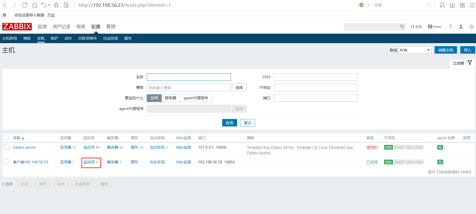Open the user profile icon

[x=461, y=27]
